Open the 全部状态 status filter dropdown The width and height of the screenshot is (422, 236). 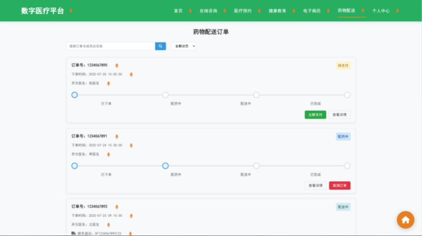point(184,46)
